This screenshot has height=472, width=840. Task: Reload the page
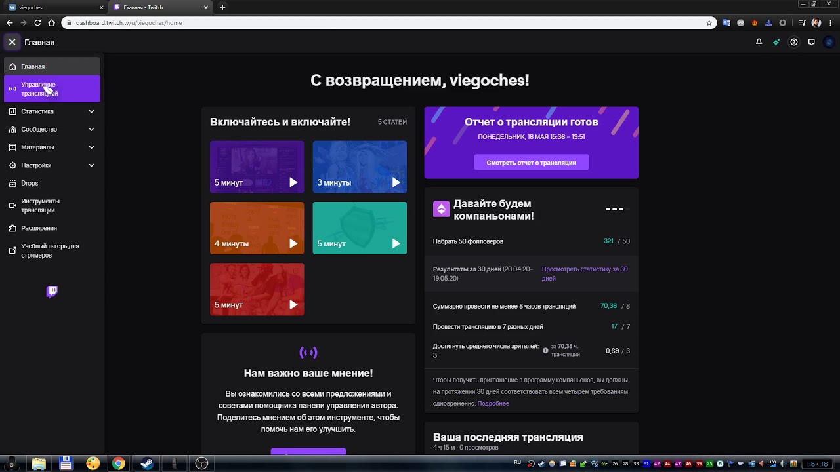pos(37,23)
